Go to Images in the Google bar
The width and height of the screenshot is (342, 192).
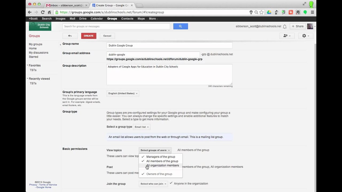[x=60, y=19]
